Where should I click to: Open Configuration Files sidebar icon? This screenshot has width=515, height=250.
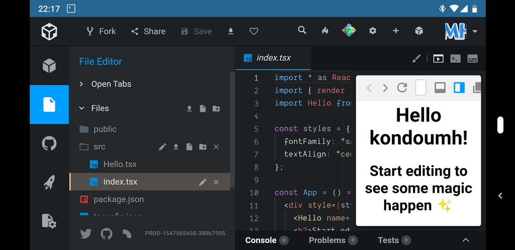tap(49, 221)
